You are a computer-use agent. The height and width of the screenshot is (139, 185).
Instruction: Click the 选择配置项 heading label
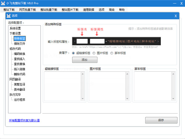coord(16,23)
